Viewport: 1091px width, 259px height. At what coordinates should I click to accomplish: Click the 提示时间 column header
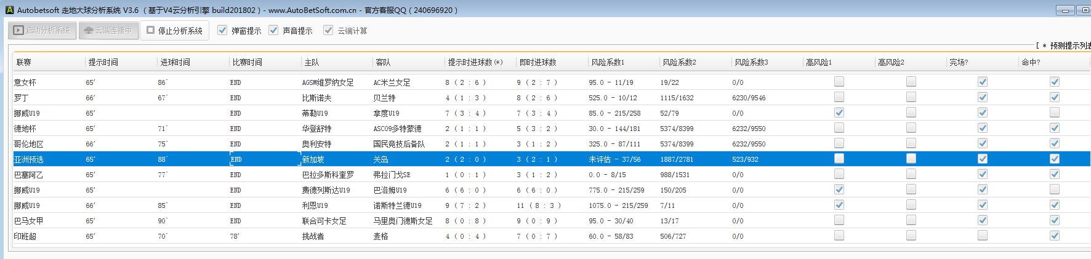click(103, 62)
